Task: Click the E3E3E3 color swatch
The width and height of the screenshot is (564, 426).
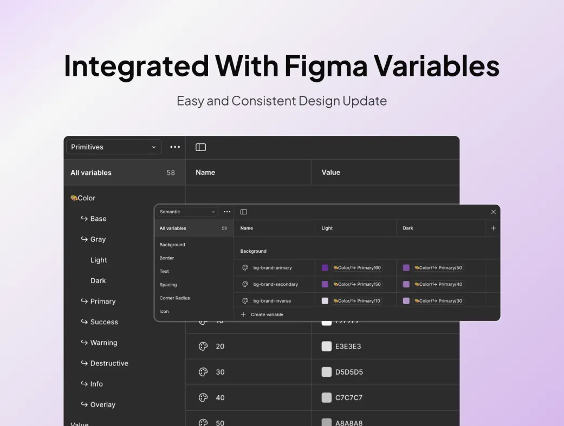Action: point(326,346)
